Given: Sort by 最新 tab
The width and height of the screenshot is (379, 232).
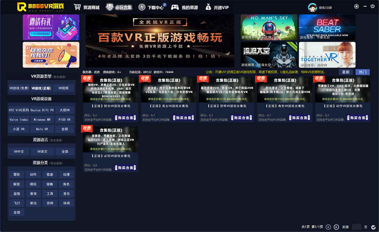Looking at the screenshot, I should pyautogui.click(x=346, y=72).
